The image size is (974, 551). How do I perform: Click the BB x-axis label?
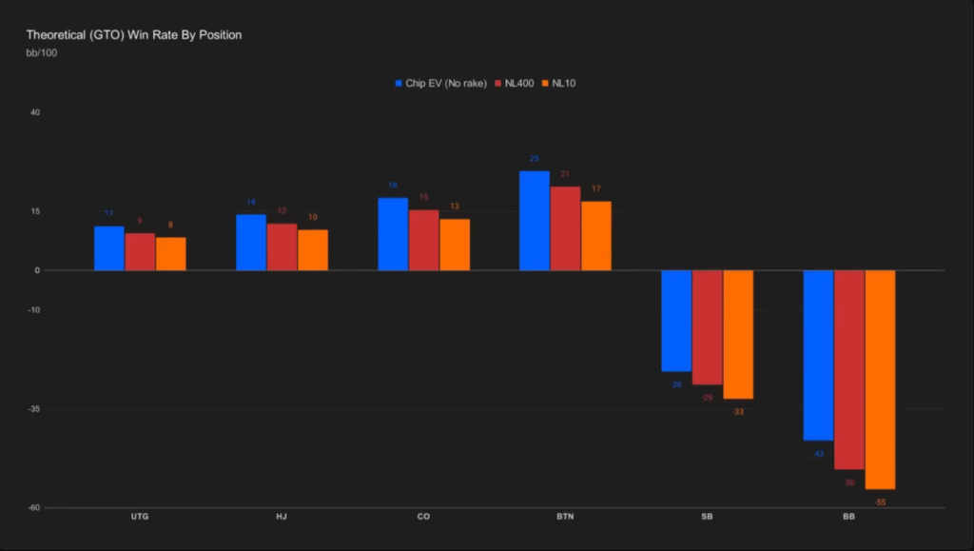(x=848, y=517)
